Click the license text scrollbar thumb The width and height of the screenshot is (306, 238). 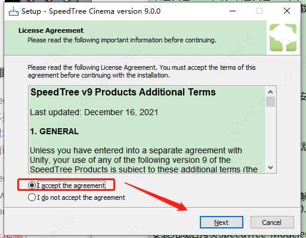[x=270, y=101]
